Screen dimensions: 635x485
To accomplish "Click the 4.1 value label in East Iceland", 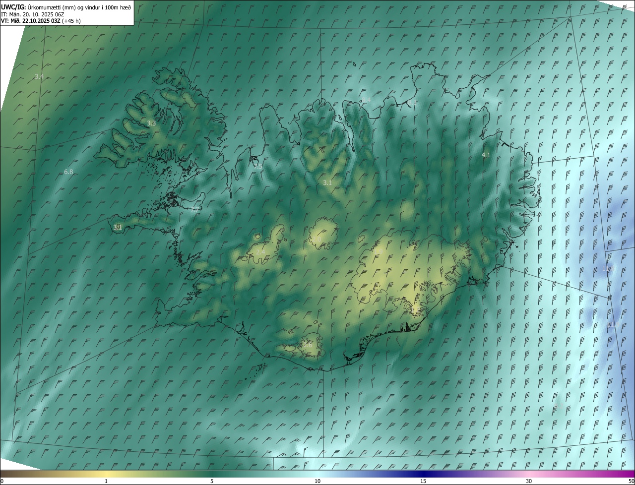I will click(486, 155).
